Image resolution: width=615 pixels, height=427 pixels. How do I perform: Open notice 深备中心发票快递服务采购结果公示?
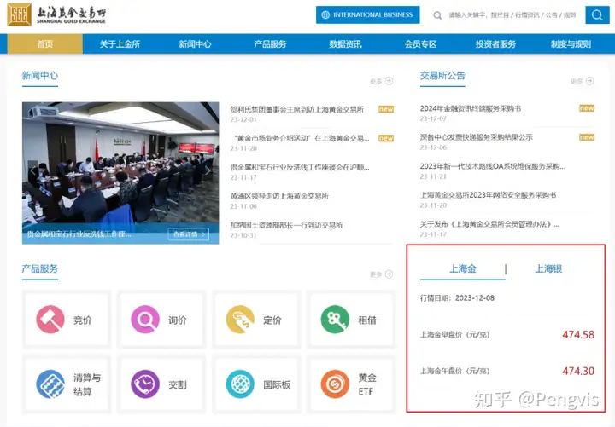coord(476,137)
